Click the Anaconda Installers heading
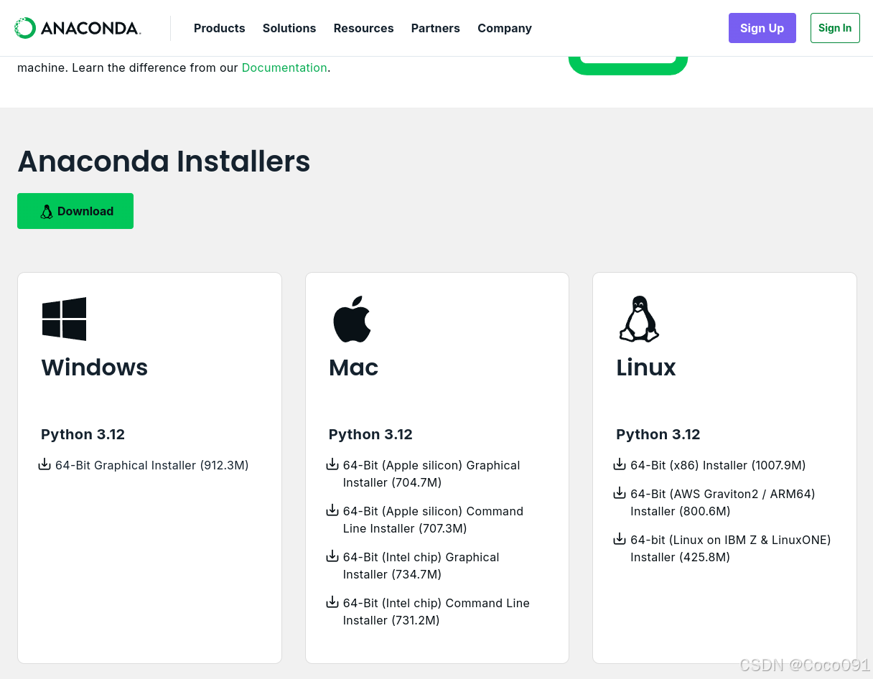The image size is (873, 679). [164, 161]
